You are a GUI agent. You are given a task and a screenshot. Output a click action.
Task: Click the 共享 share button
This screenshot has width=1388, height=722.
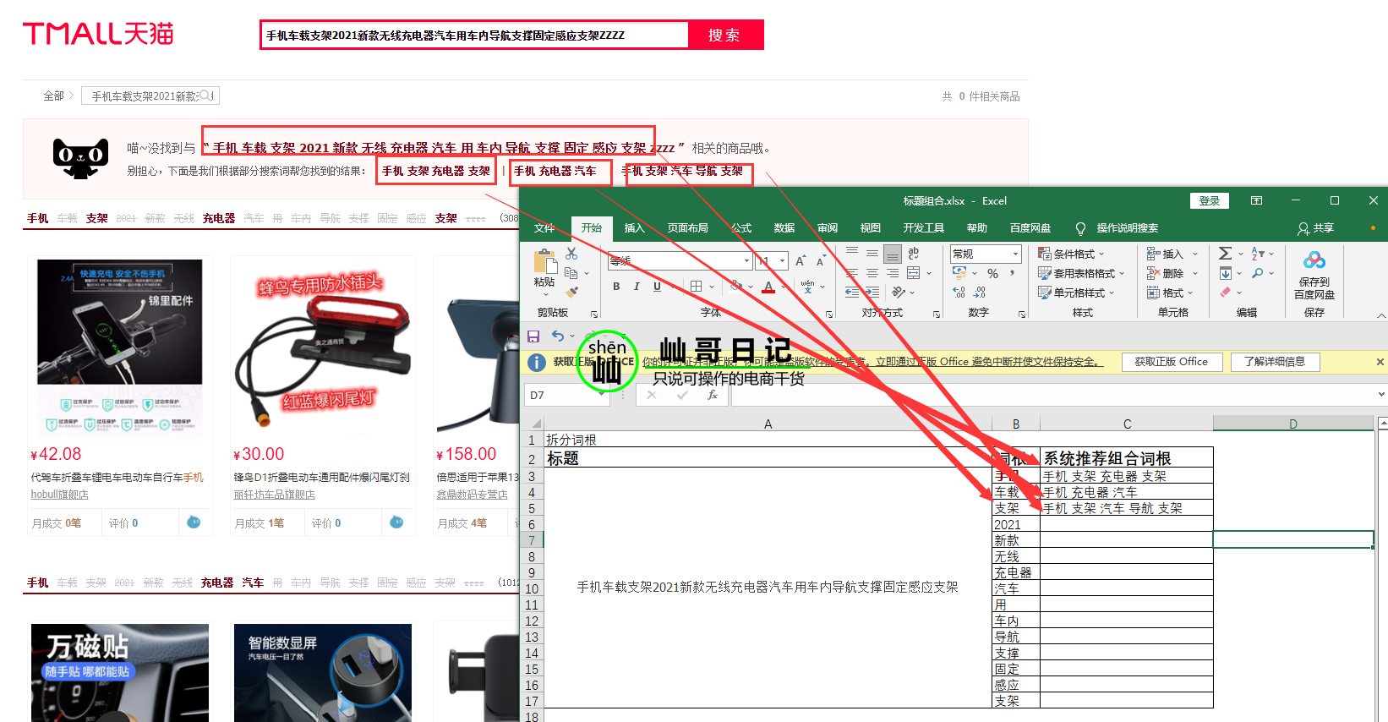1316,228
